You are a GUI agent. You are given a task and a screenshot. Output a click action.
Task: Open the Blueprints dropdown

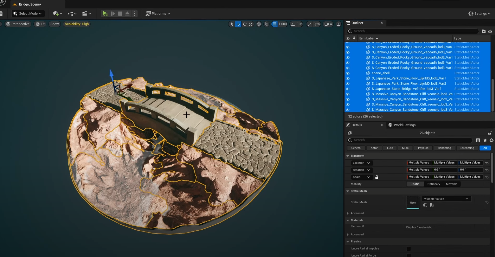pos(72,14)
